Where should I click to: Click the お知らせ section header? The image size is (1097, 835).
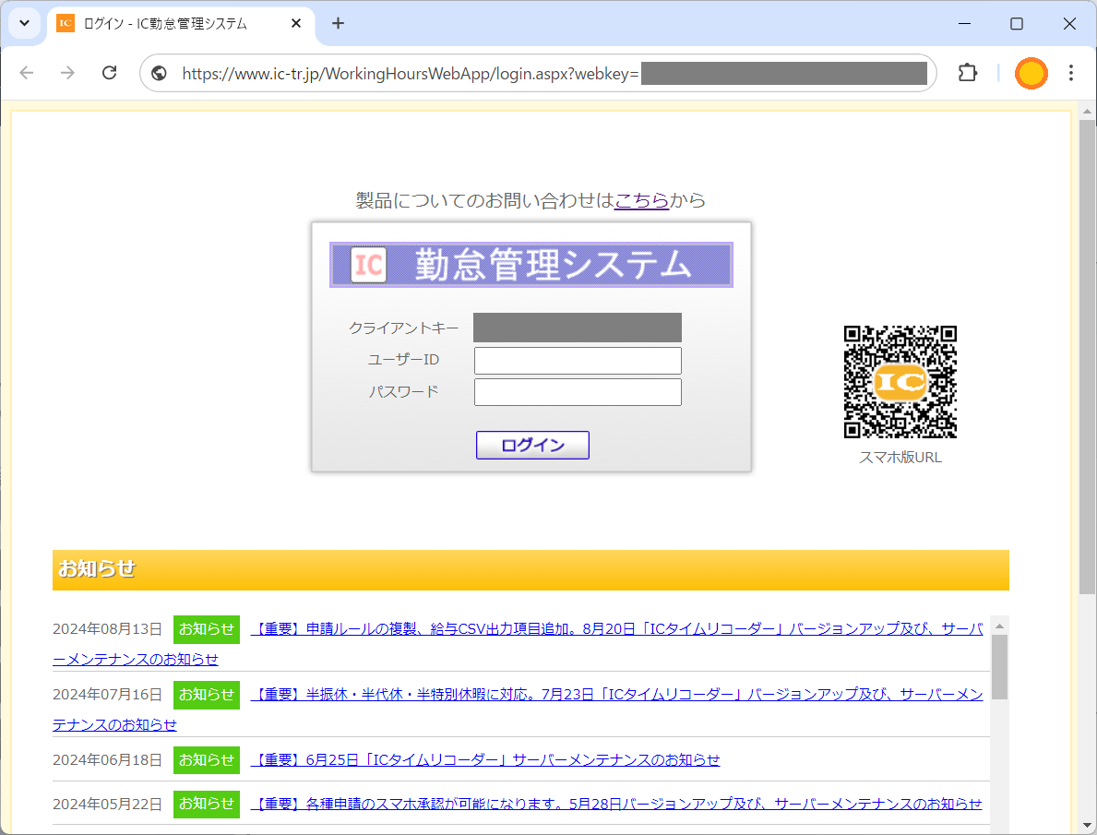pos(531,569)
